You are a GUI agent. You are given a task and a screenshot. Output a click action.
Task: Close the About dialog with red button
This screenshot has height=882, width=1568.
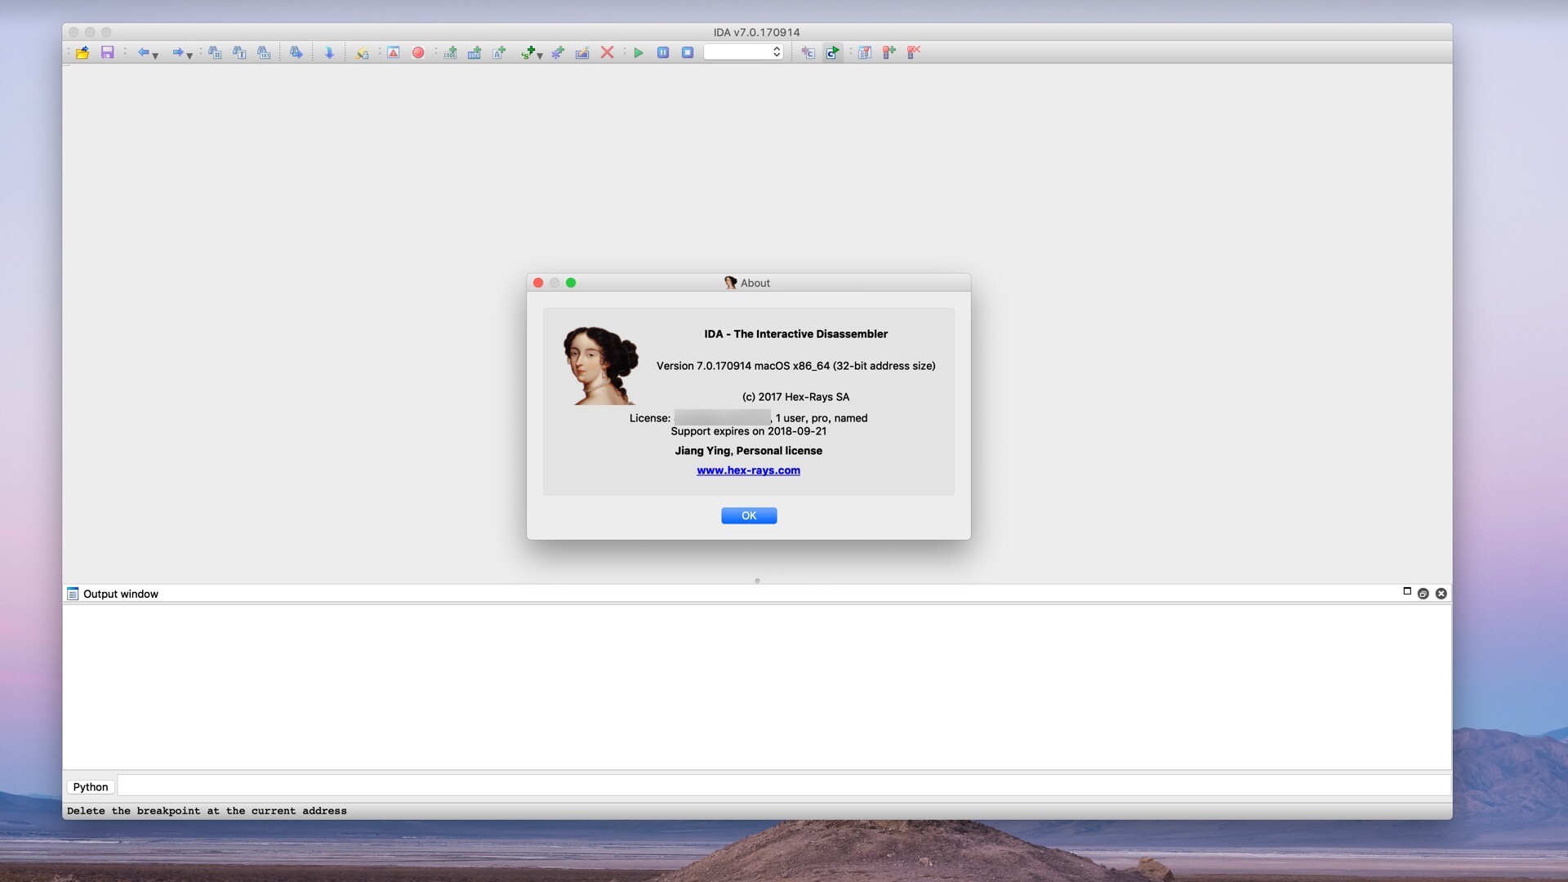[538, 283]
